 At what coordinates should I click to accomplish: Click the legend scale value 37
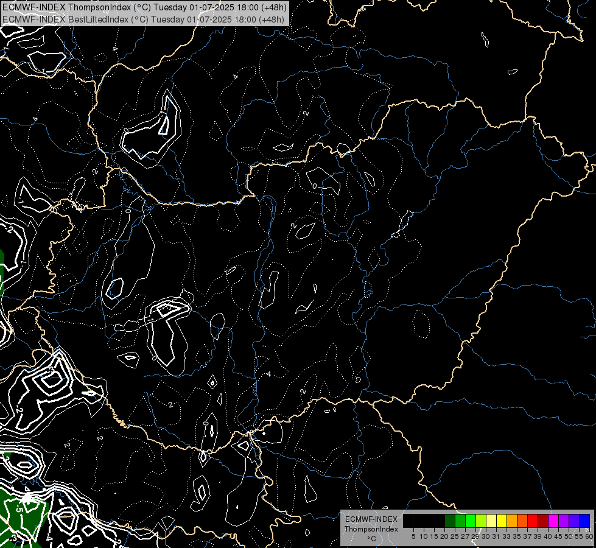527,536
